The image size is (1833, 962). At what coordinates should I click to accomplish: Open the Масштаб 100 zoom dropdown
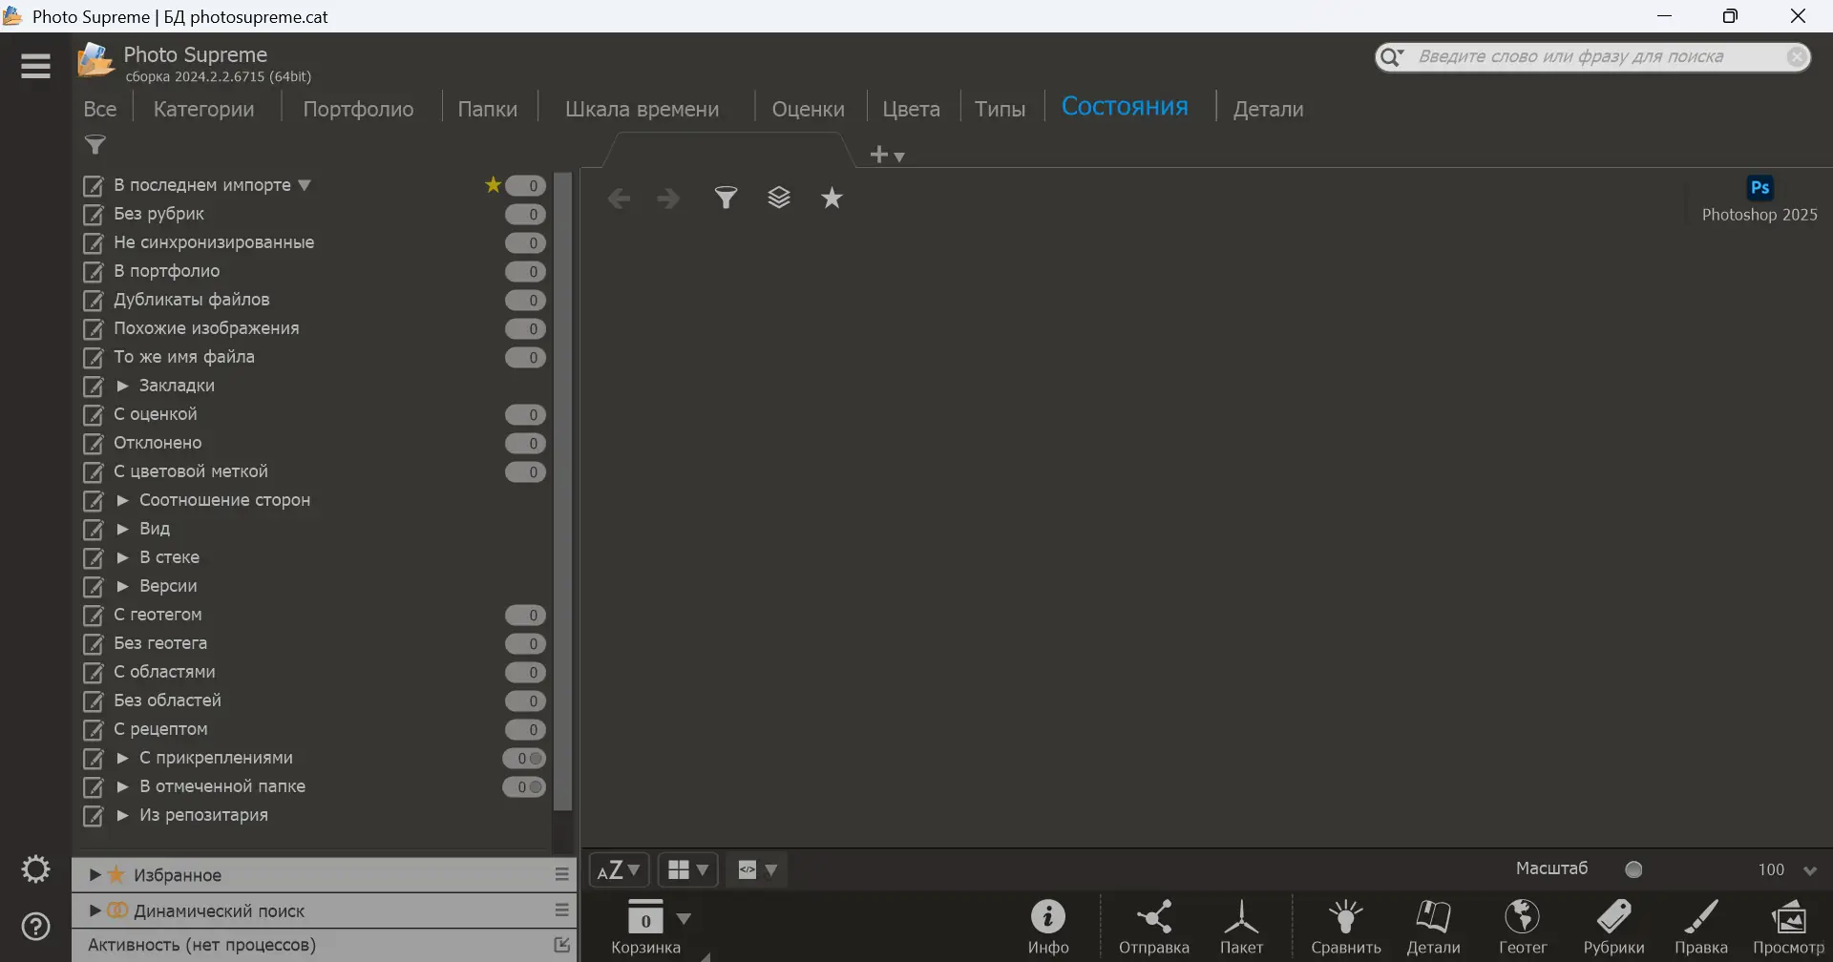click(1810, 870)
